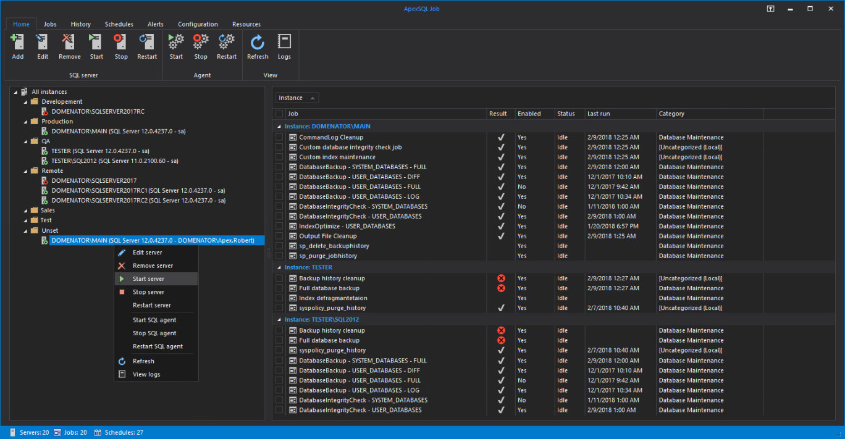This screenshot has height=439, width=845.
Task: Sort by the Status column header
Action: pos(570,114)
